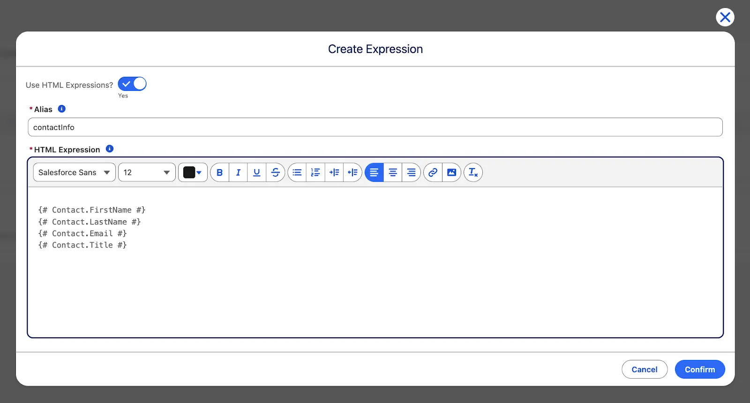The width and height of the screenshot is (750, 403).
Task: Insert an image with the image icon
Action: (451, 172)
